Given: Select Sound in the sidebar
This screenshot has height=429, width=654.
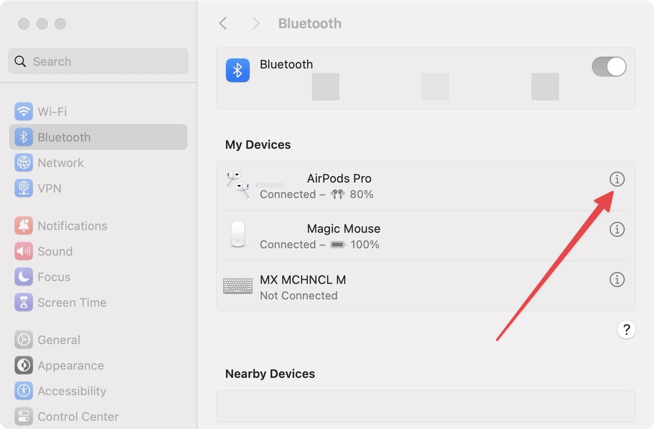Looking at the screenshot, I should pyautogui.click(x=55, y=251).
